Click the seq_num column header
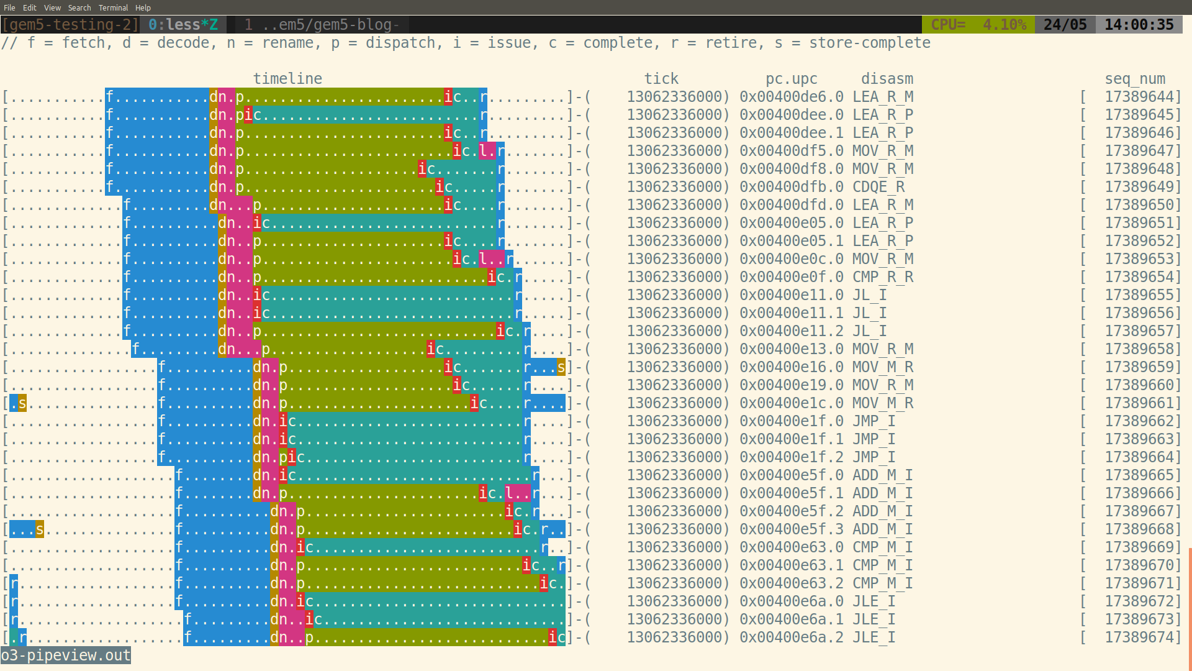This screenshot has height=671, width=1192. pos(1135,79)
